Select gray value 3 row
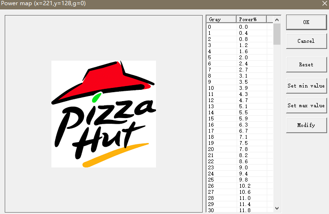Image resolution: width=329 pixels, height=214 pixels. point(240,45)
